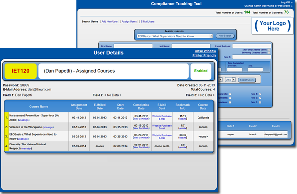
Task: Click the Search Users button
Action: (247, 80)
